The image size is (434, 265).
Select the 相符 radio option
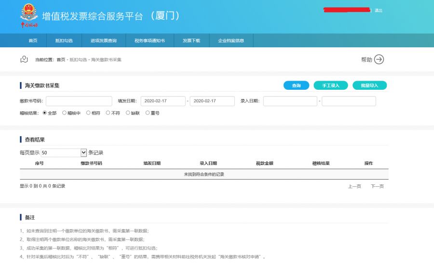(88, 113)
